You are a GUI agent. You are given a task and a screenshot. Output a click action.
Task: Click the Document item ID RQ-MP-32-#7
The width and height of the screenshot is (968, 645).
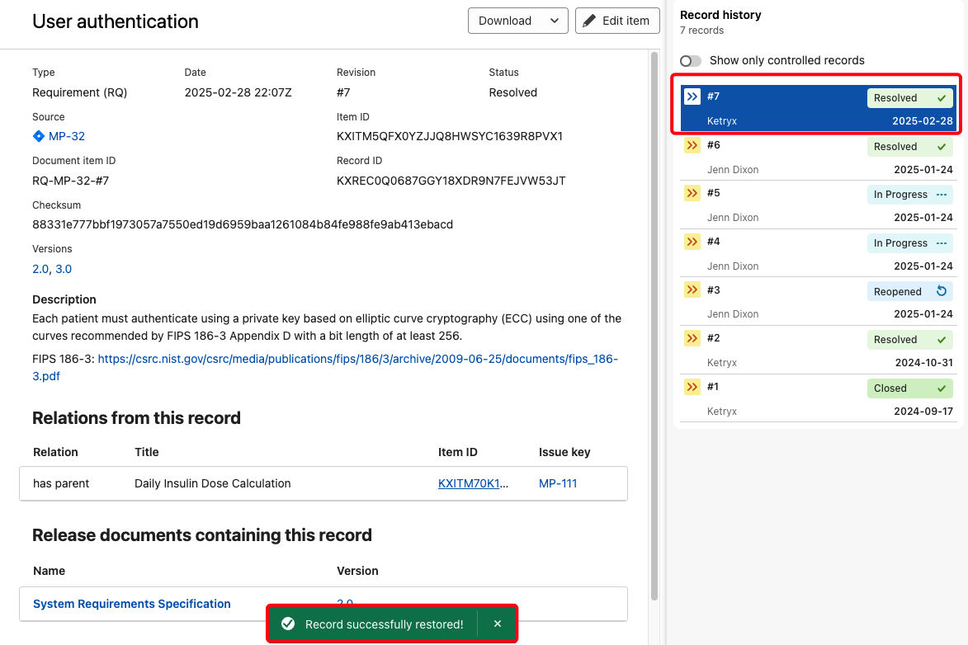(x=70, y=181)
